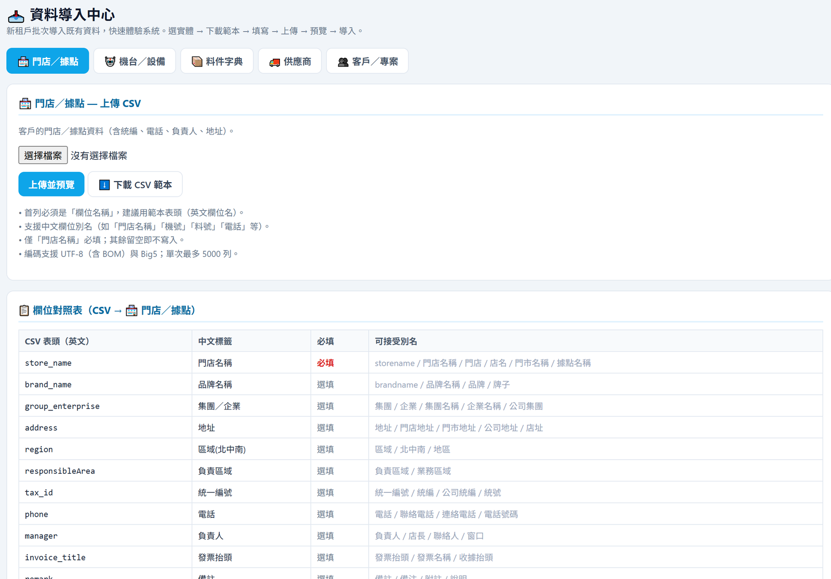Click the 沒有選擇檔案 file status text
Viewport: 831px width, 579px height.
pos(99,156)
